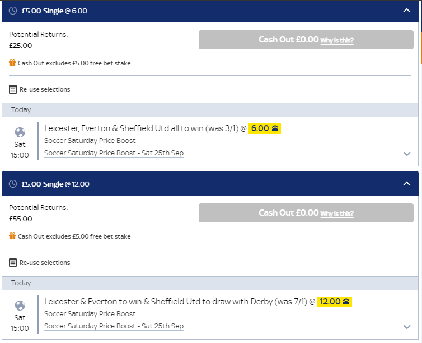The width and height of the screenshot is (422, 343).
Task: Click Re-use selections list icon in first bet
Action: pos(13,89)
